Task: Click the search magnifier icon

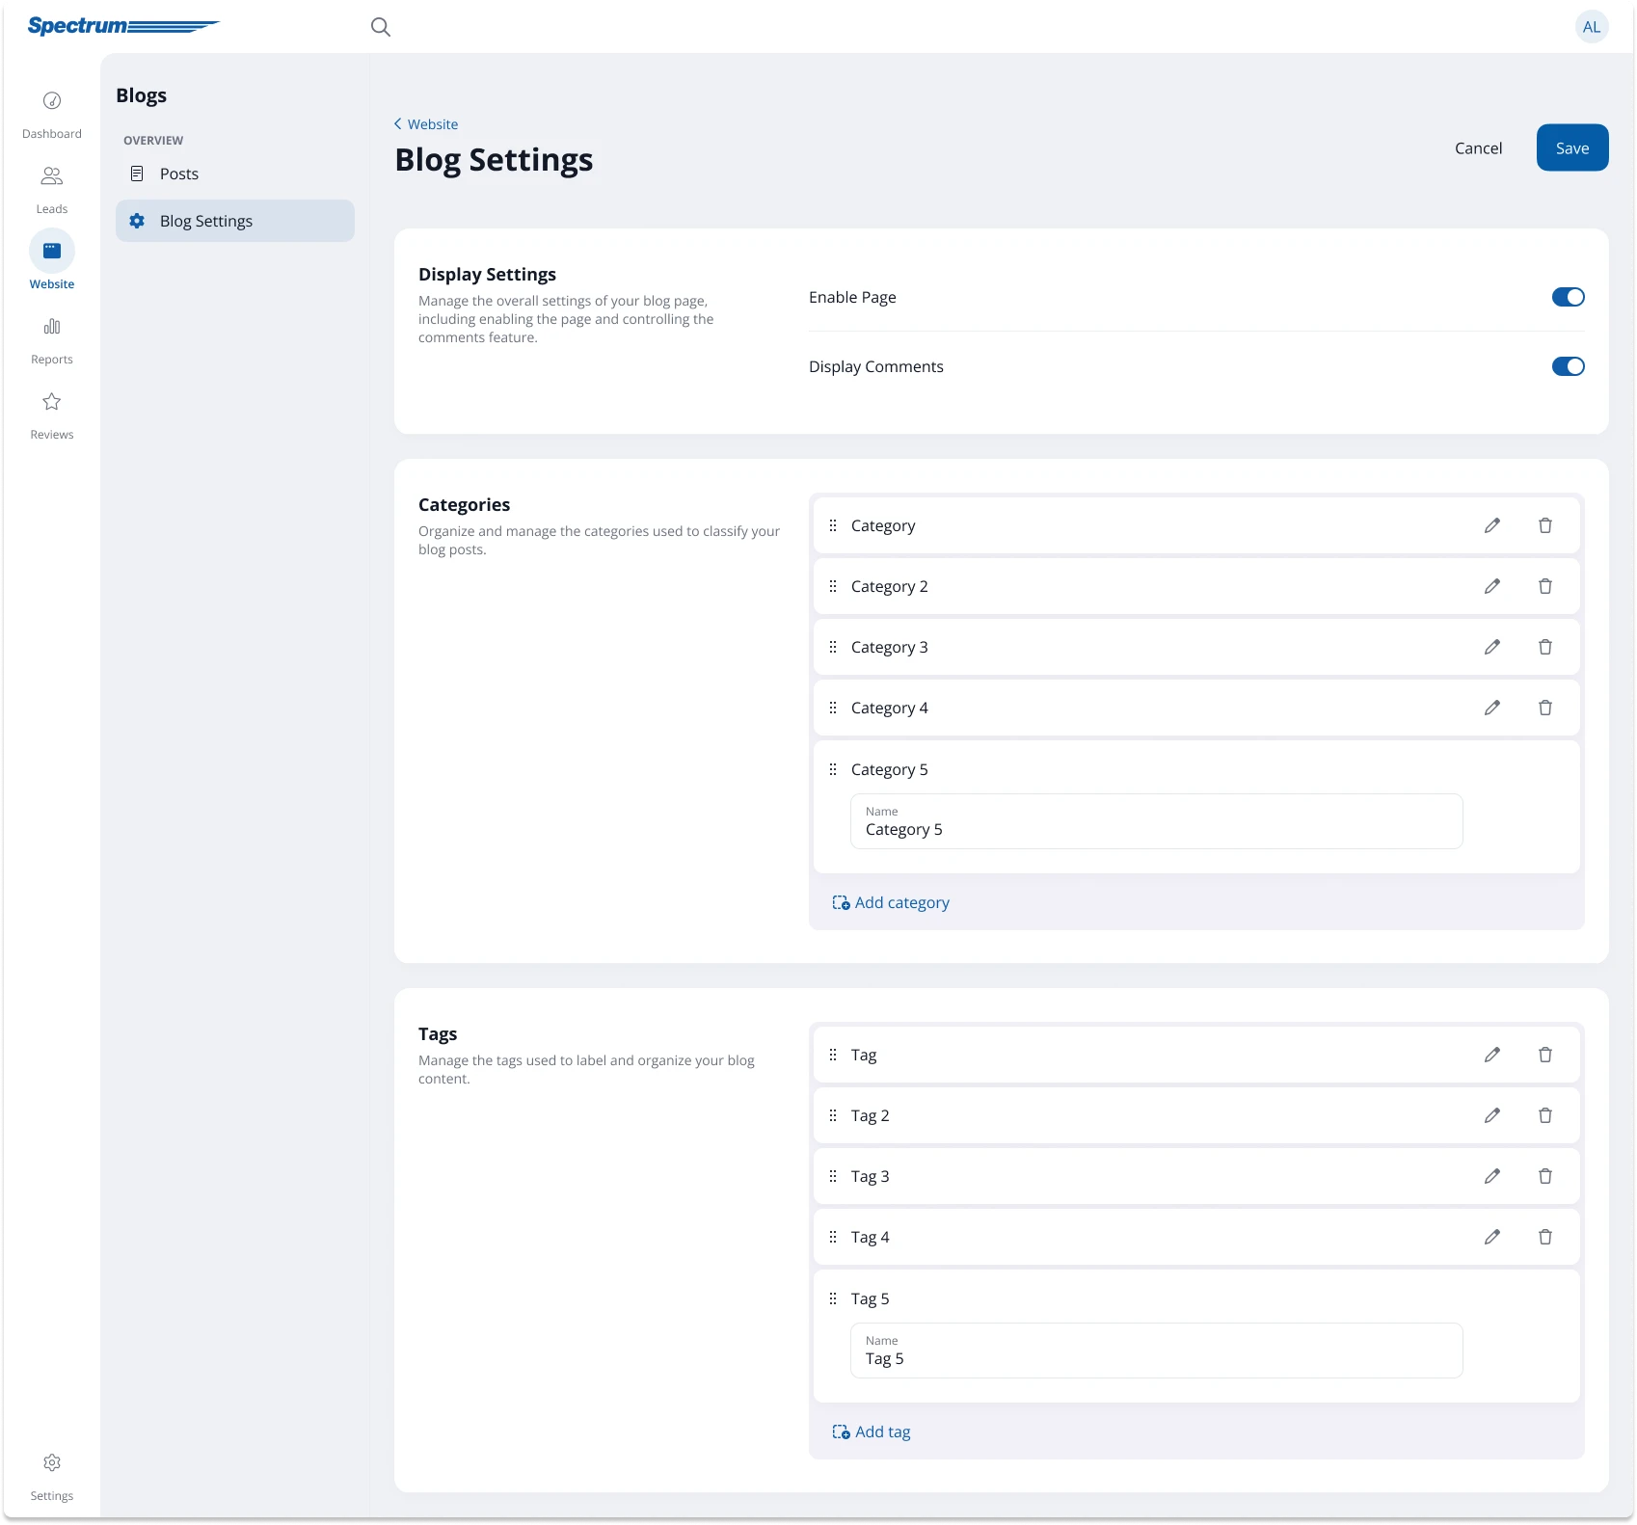Action: coord(381,27)
